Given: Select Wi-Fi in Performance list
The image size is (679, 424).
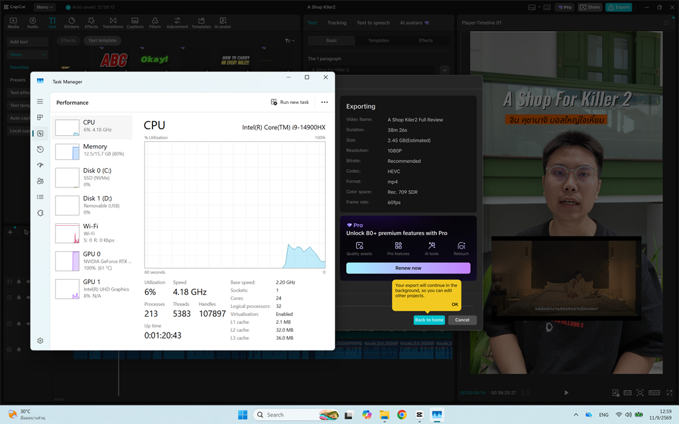Looking at the screenshot, I should (92, 233).
